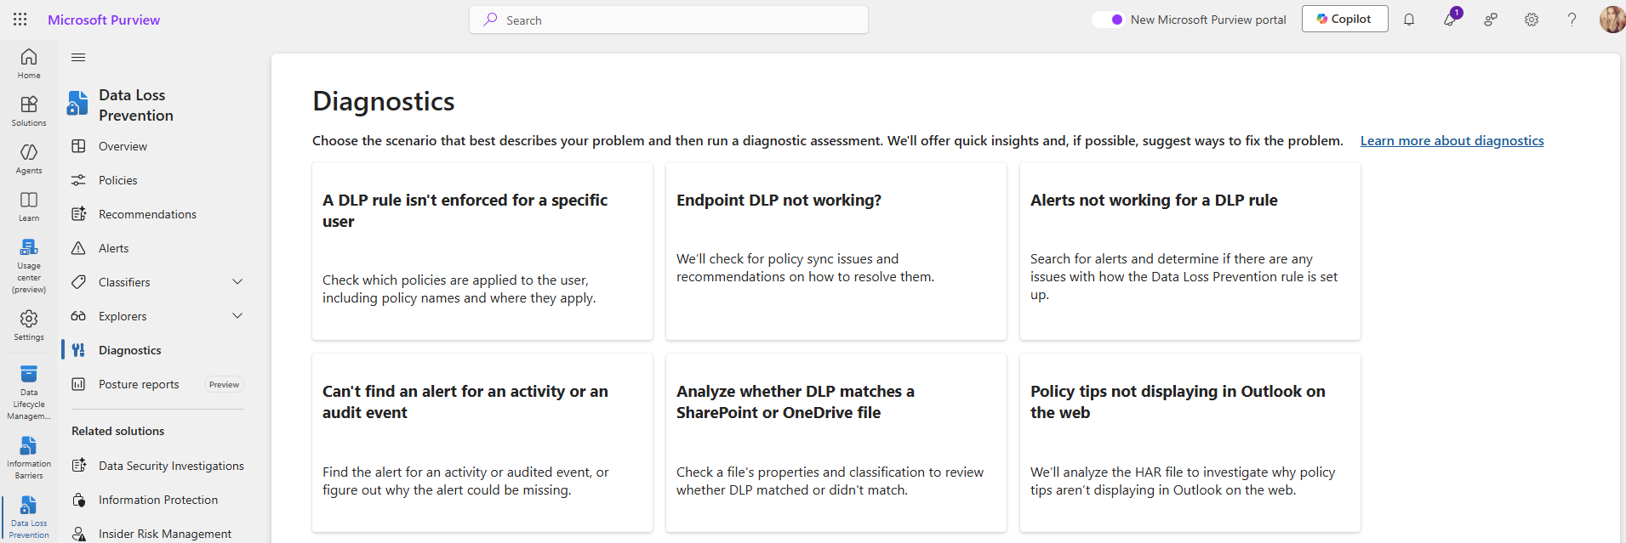Viewport: 1626px width, 543px height.
Task: Collapse navigation with the hamburger button
Action: pyautogui.click(x=78, y=58)
